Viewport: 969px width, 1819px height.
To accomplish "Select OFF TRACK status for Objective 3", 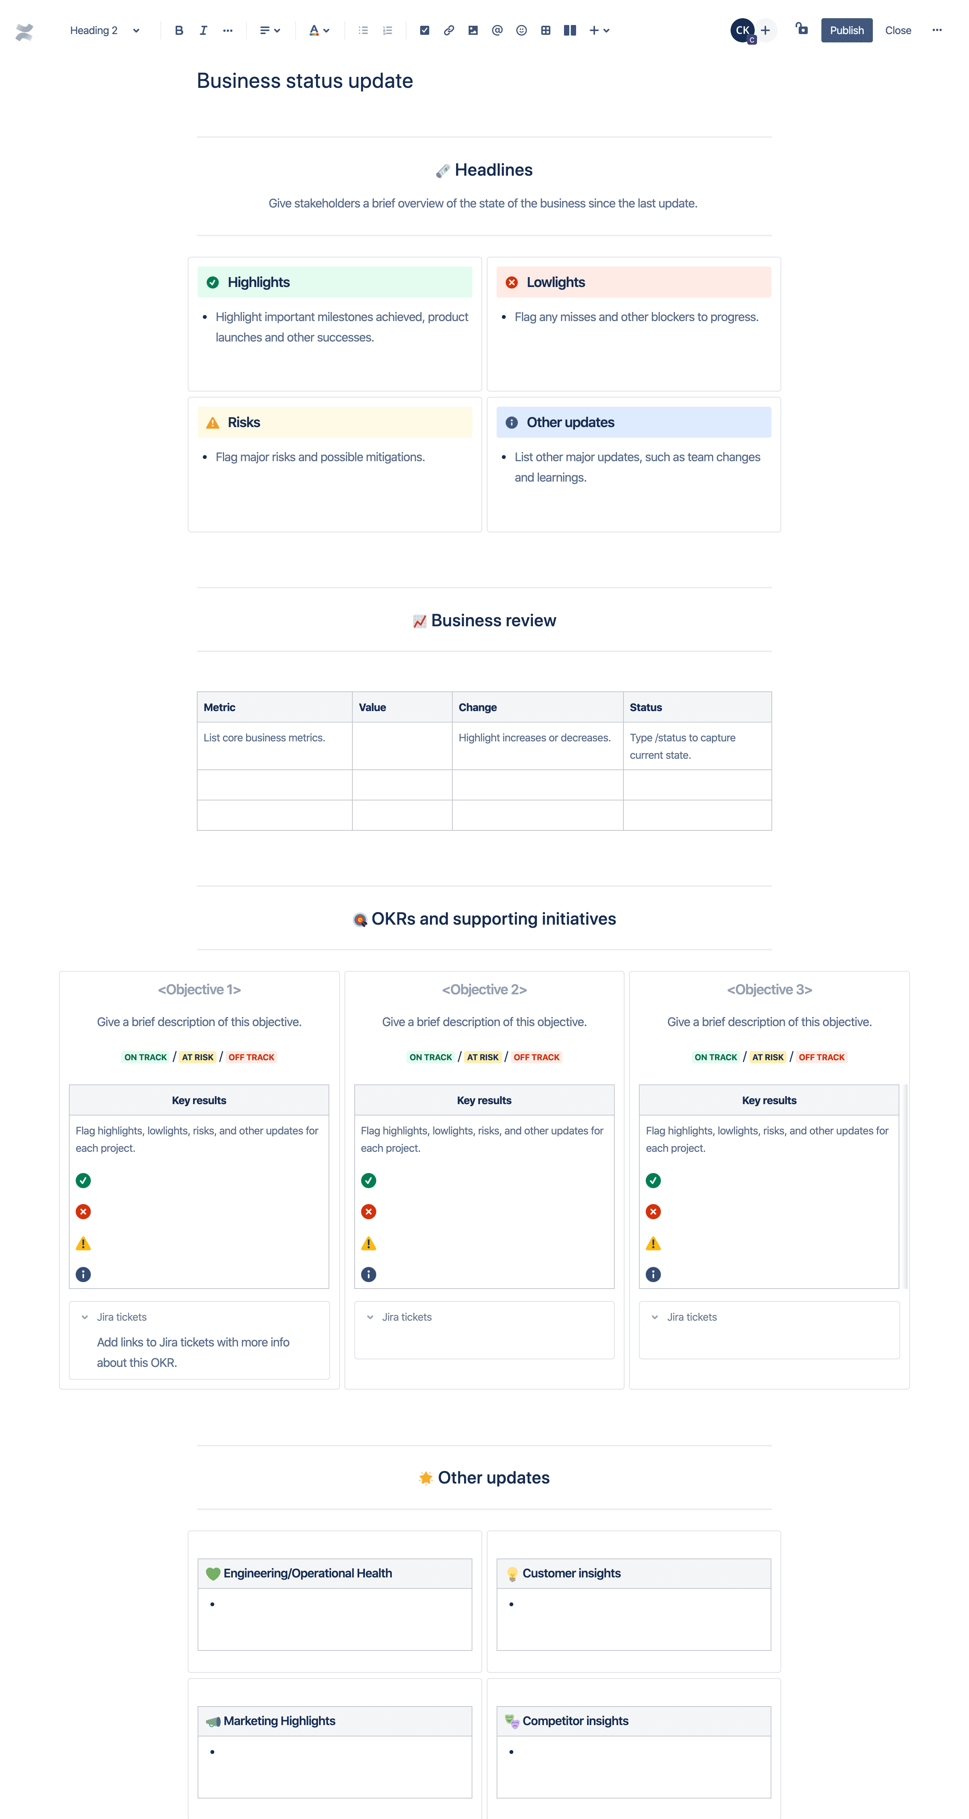I will [821, 1055].
